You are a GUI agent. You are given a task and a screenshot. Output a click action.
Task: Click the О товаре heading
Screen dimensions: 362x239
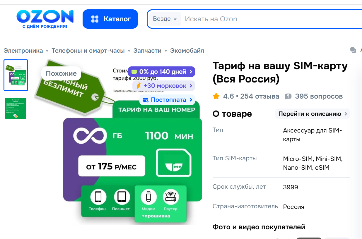tap(232, 114)
